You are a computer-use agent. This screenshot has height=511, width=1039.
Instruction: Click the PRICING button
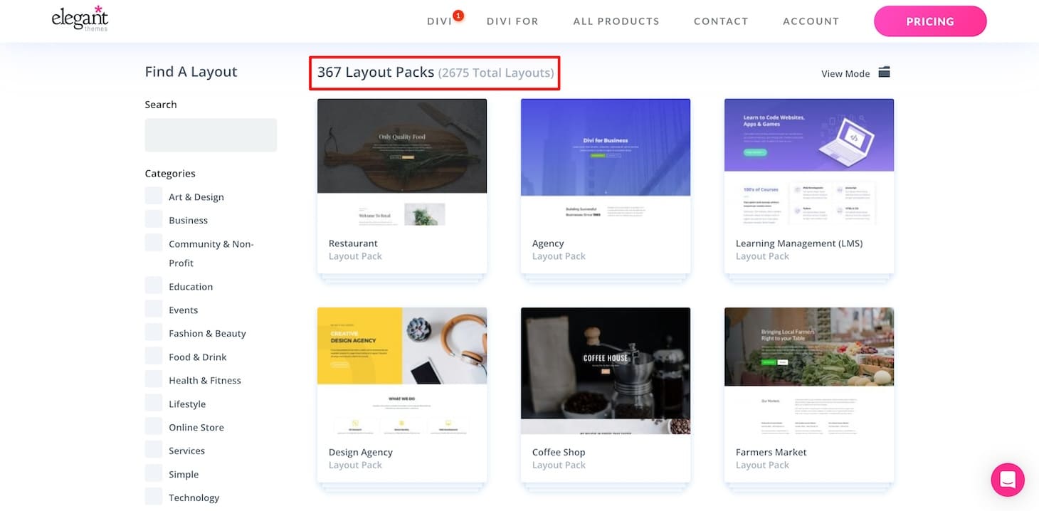[x=930, y=21]
